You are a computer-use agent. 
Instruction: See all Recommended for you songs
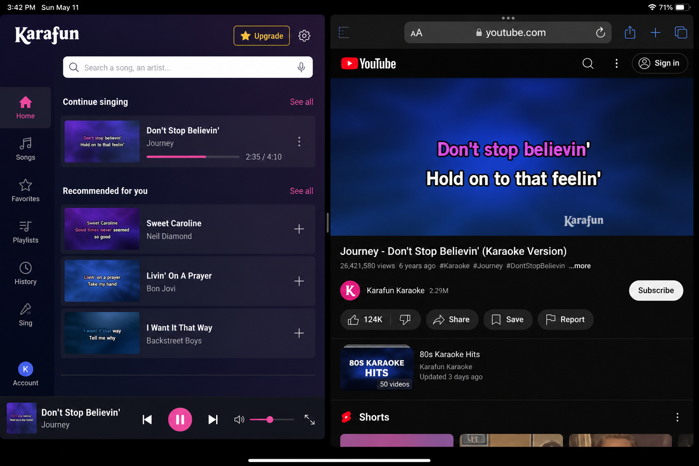click(x=301, y=191)
